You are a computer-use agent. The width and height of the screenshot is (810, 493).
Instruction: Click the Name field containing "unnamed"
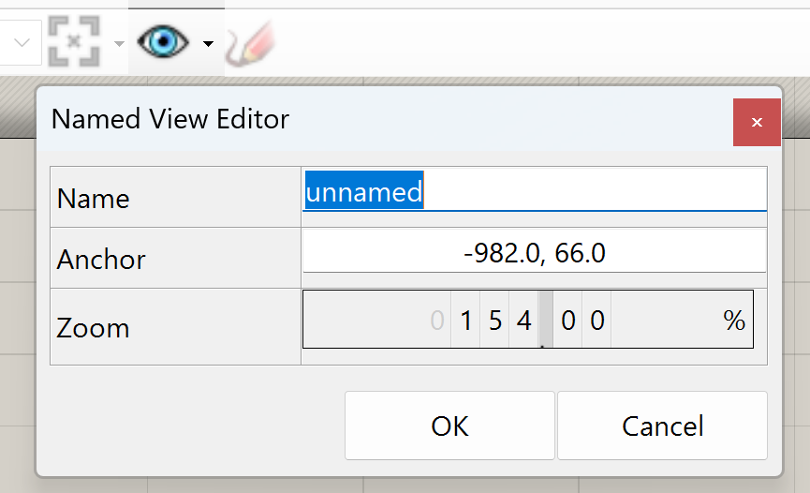[x=534, y=193]
